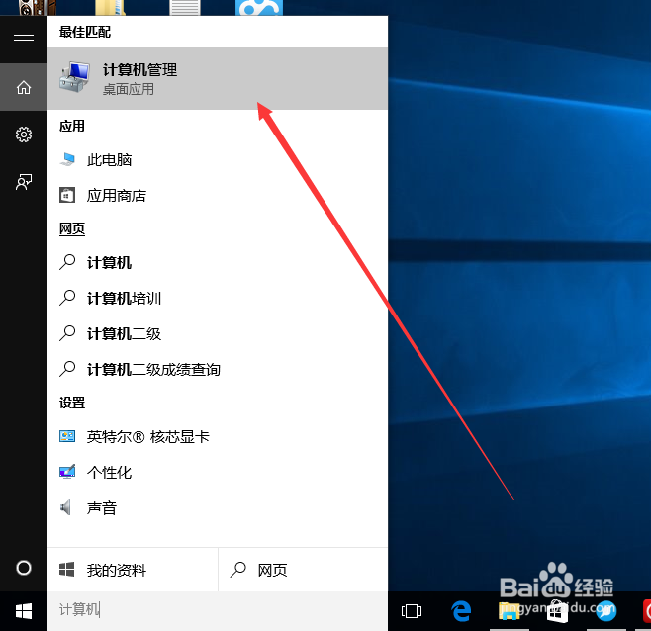Click the 声音 speaker icon
This screenshot has width=651, height=631.
pyautogui.click(x=65, y=507)
